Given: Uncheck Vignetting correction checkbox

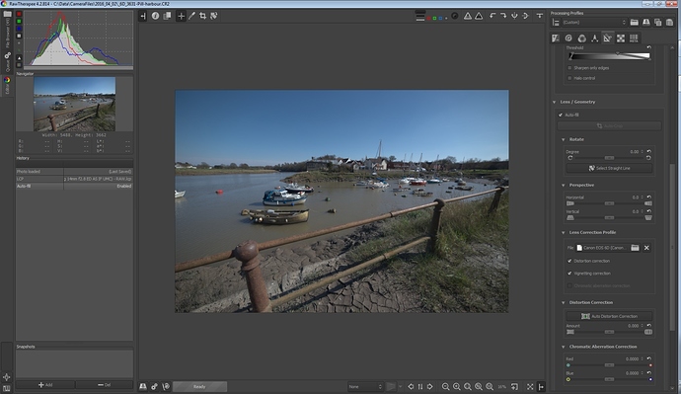Looking at the screenshot, I should click(x=569, y=274).
